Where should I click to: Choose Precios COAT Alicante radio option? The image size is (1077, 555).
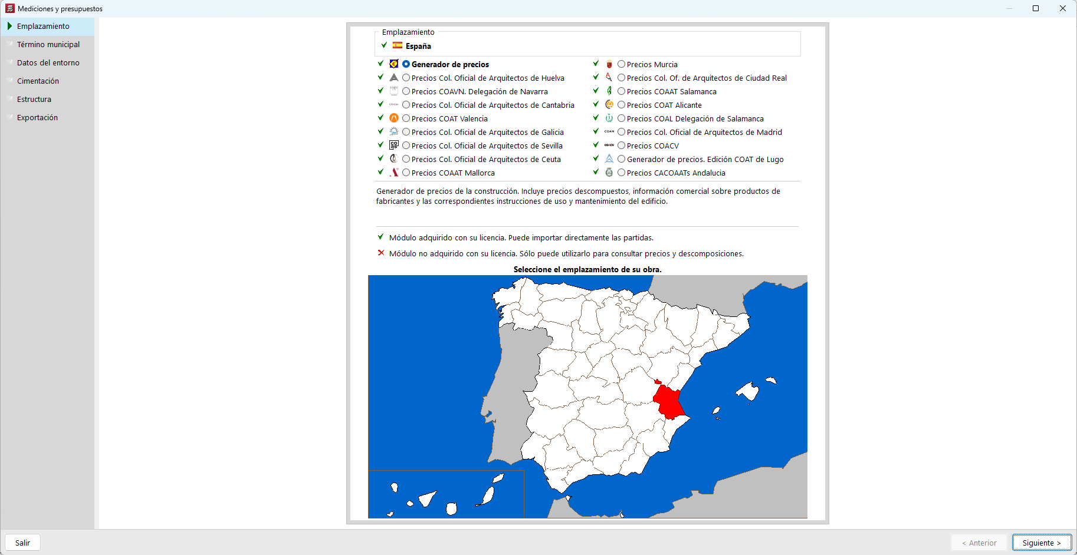[x=621, y=105]
